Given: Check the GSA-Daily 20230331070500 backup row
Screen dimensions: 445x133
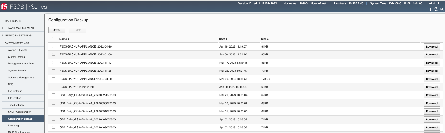Looking at the screenshot, I should [x=53, y=111].
